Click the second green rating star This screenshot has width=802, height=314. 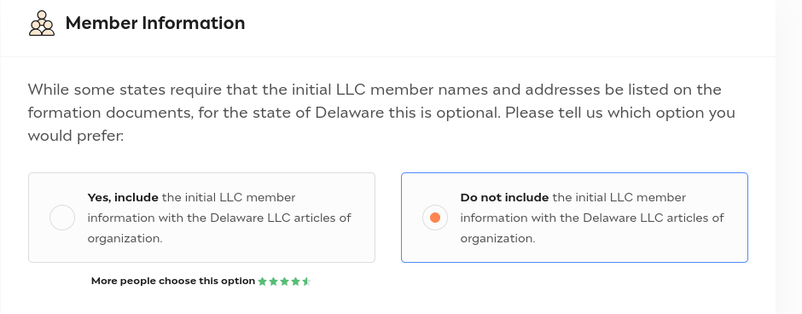[x=274, y=282]
